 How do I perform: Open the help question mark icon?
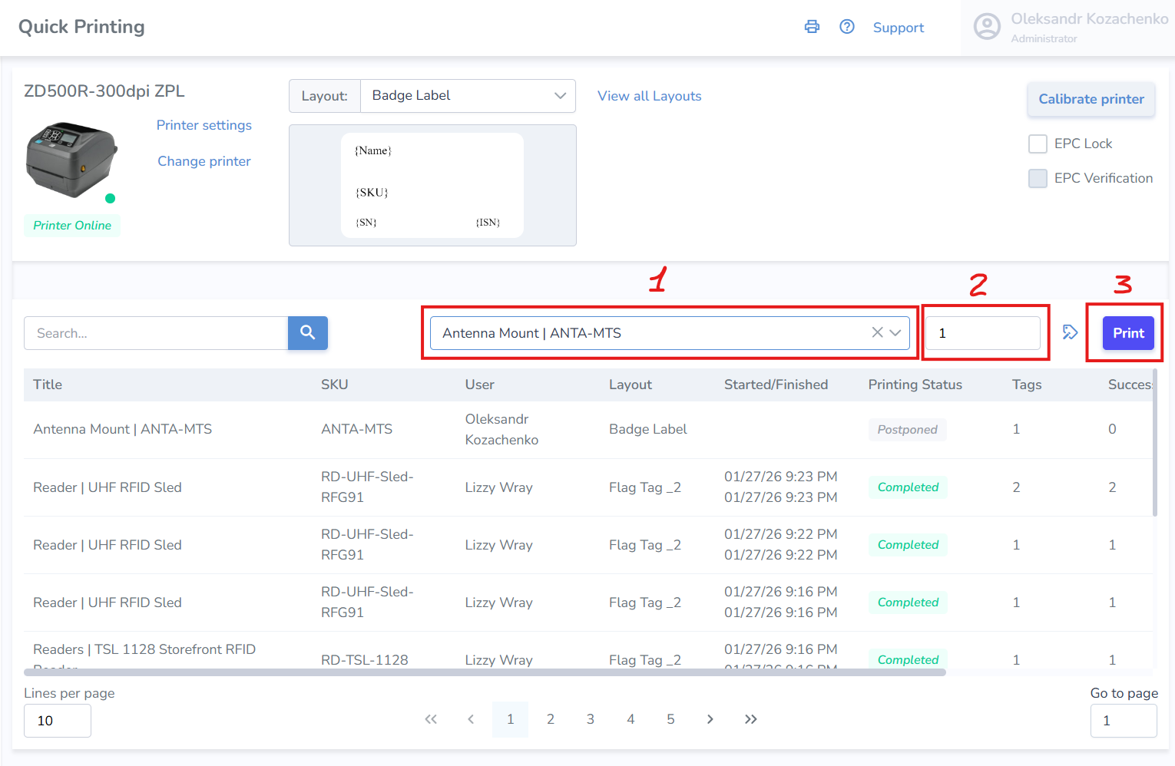pos(847,27)
